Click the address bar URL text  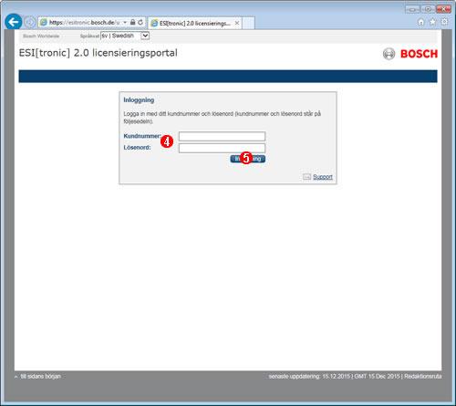[x=84, y=23]
